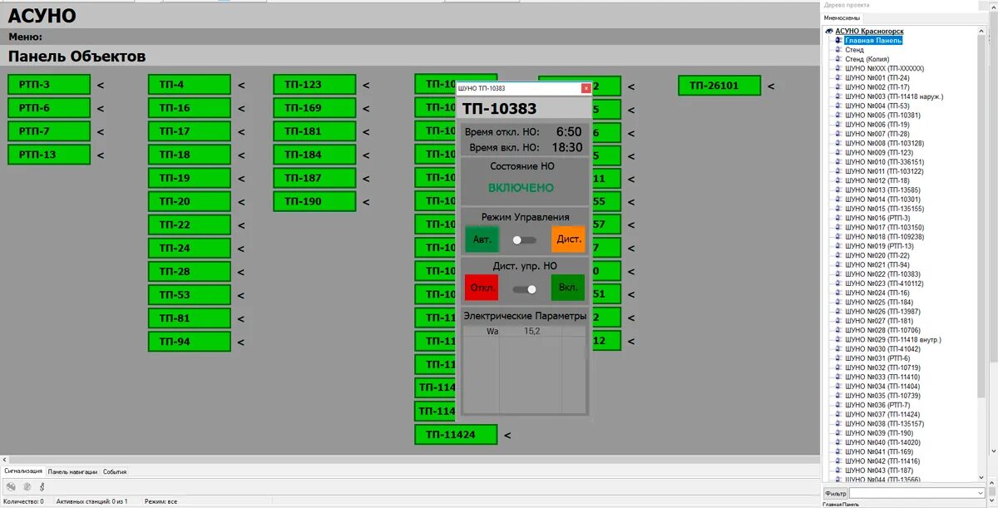
Task: Select the Мнемосхемы tab in project tree
Action: click(842, 17)
